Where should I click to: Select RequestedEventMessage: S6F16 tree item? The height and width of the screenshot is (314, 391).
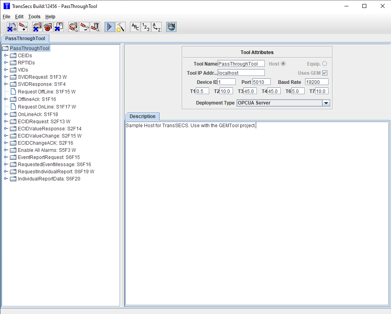tap(54, 165)
